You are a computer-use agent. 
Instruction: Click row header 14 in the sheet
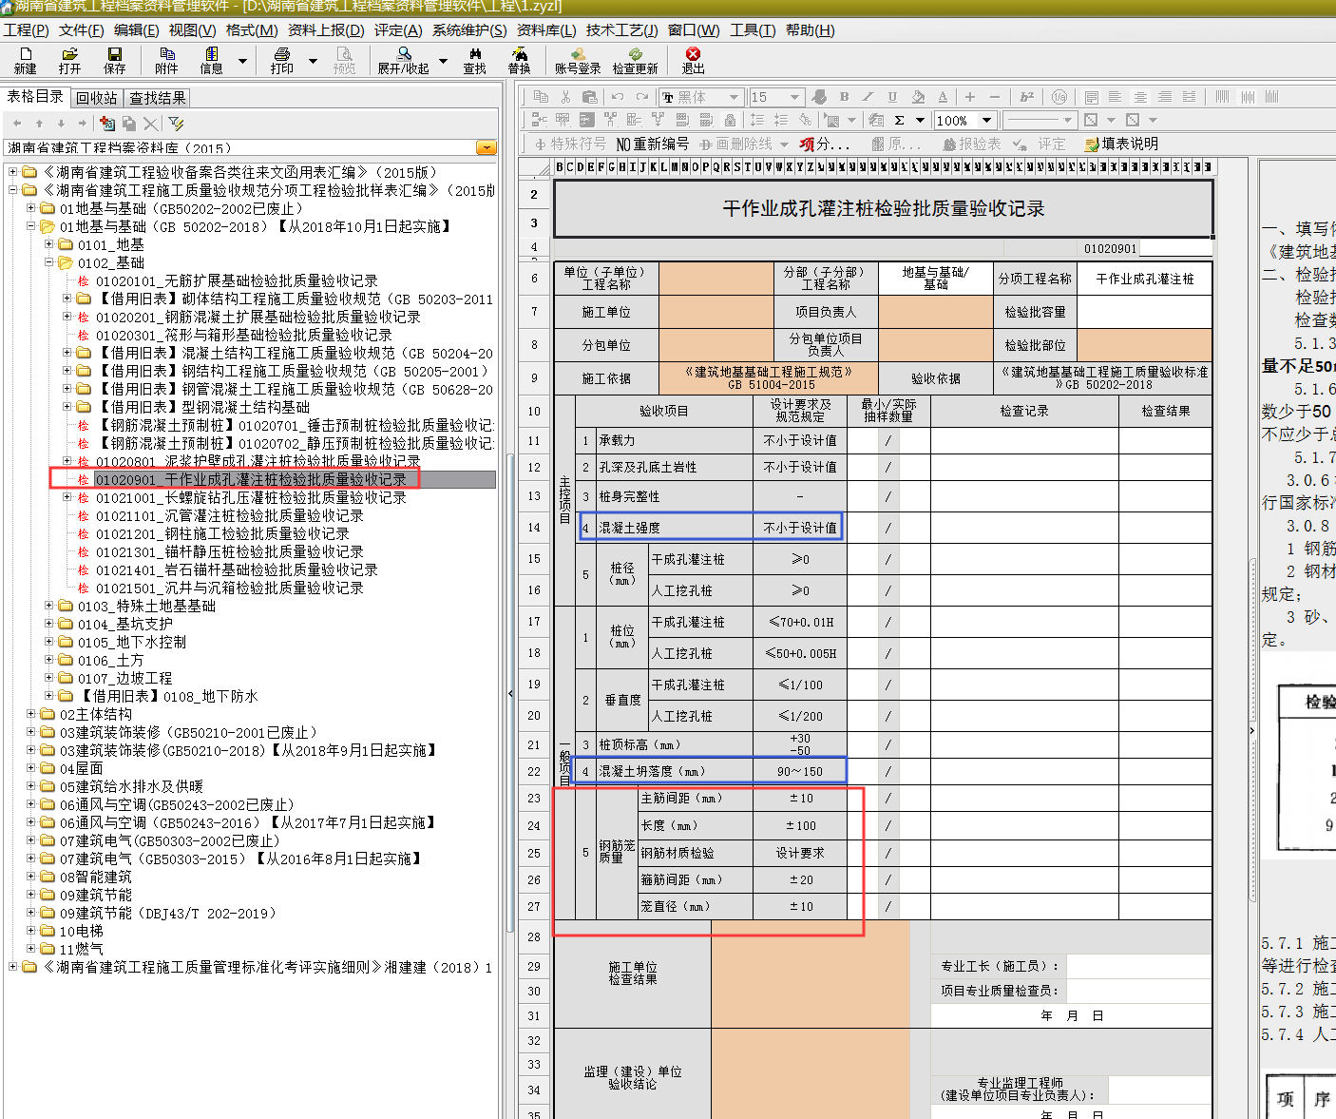534,528
